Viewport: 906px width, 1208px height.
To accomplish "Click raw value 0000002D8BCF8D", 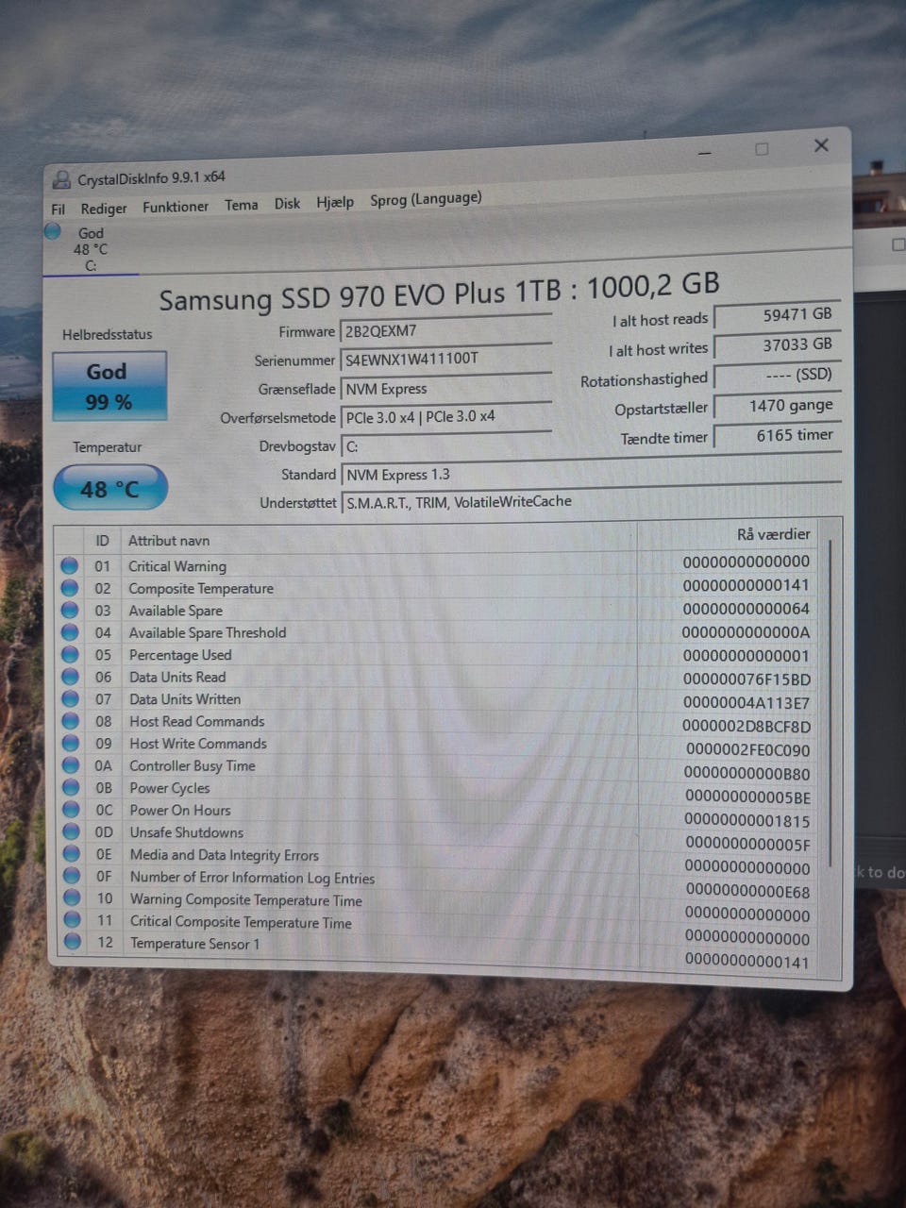I will (x=747, y=727).
